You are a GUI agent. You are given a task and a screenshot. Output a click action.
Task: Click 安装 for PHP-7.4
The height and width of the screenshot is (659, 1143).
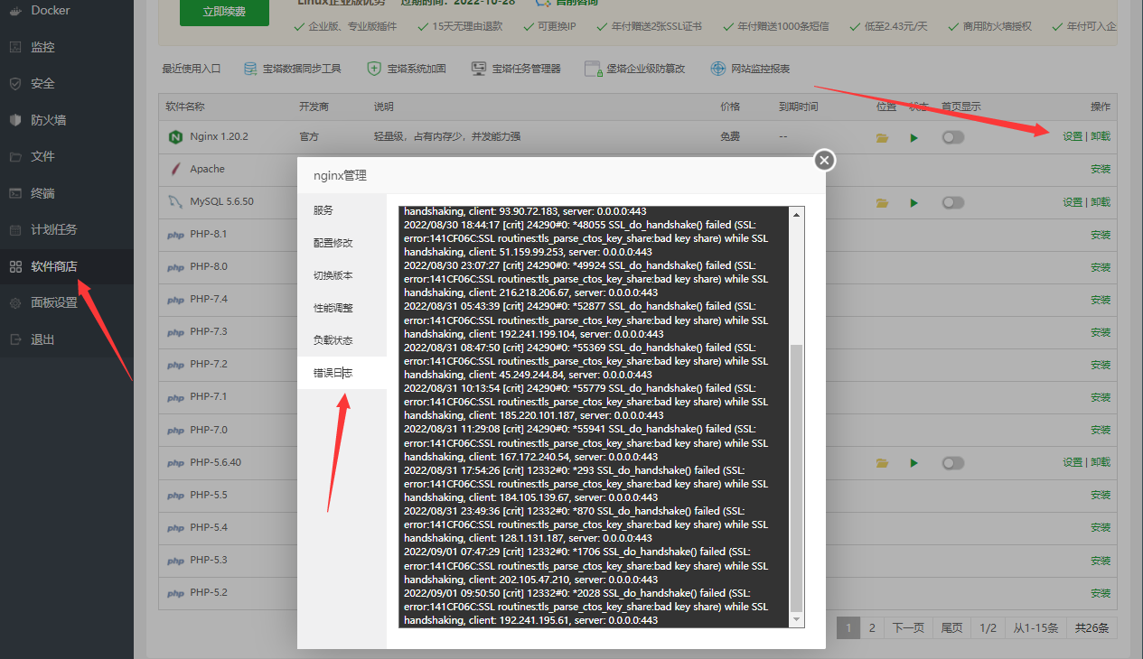(1101, 300)
